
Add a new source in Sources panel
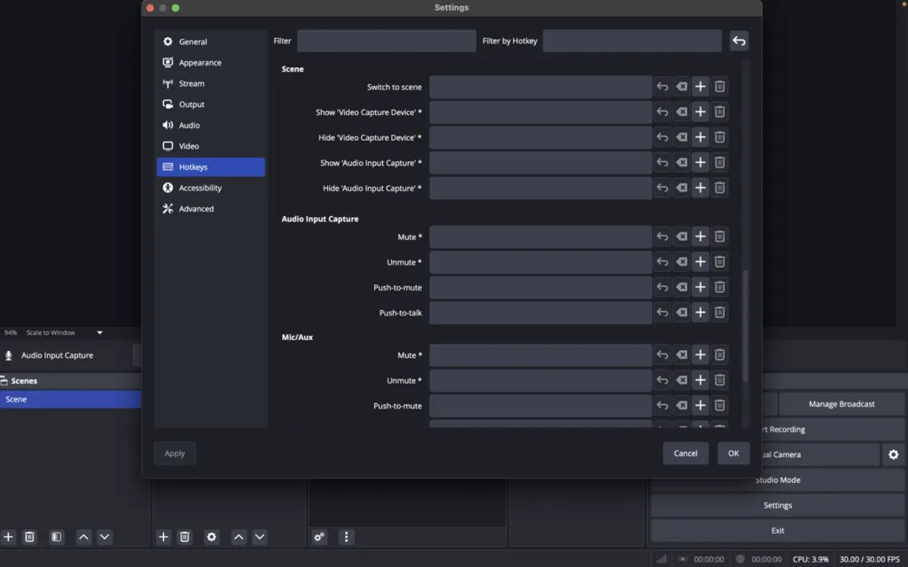[163, 537]
